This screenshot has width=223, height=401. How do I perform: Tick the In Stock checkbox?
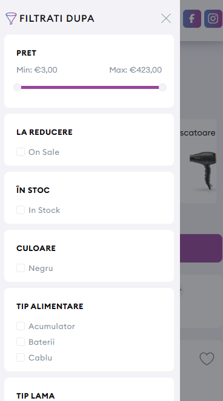pos(21,210)
